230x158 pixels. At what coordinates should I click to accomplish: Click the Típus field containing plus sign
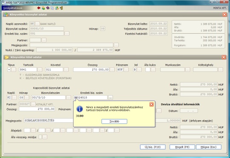(9, 70)
